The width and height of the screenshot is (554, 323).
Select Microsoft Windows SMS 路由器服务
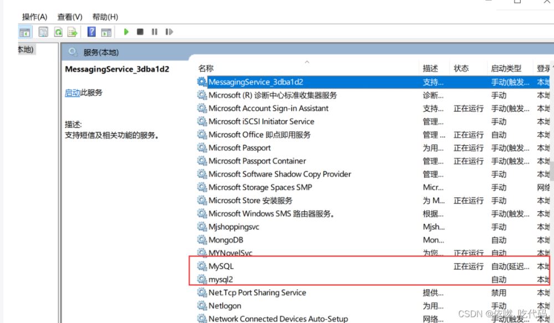(271, 213)
